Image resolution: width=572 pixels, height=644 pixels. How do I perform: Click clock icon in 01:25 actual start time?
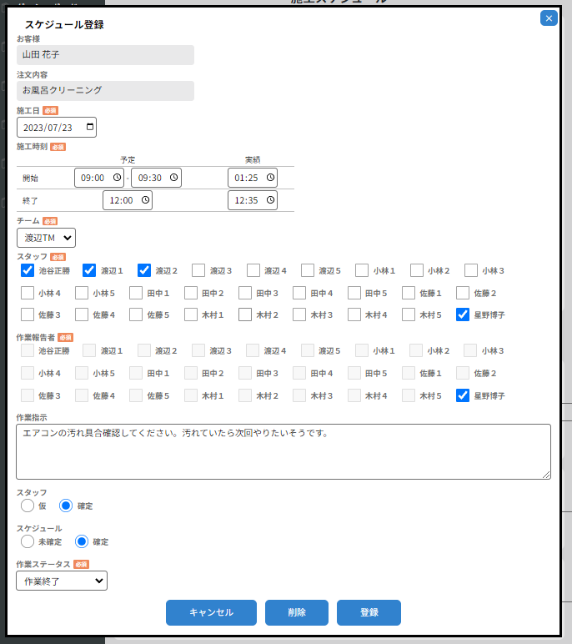270,178
